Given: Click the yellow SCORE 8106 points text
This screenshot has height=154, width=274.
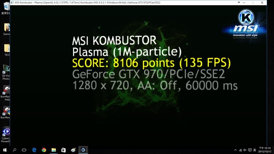Looking at the screenshot, I should click(x=151, y=63).
